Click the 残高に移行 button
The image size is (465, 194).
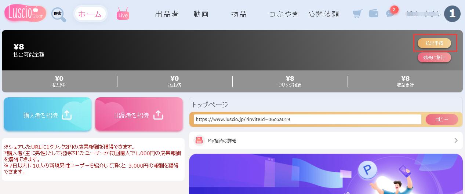tap(434, 58)
